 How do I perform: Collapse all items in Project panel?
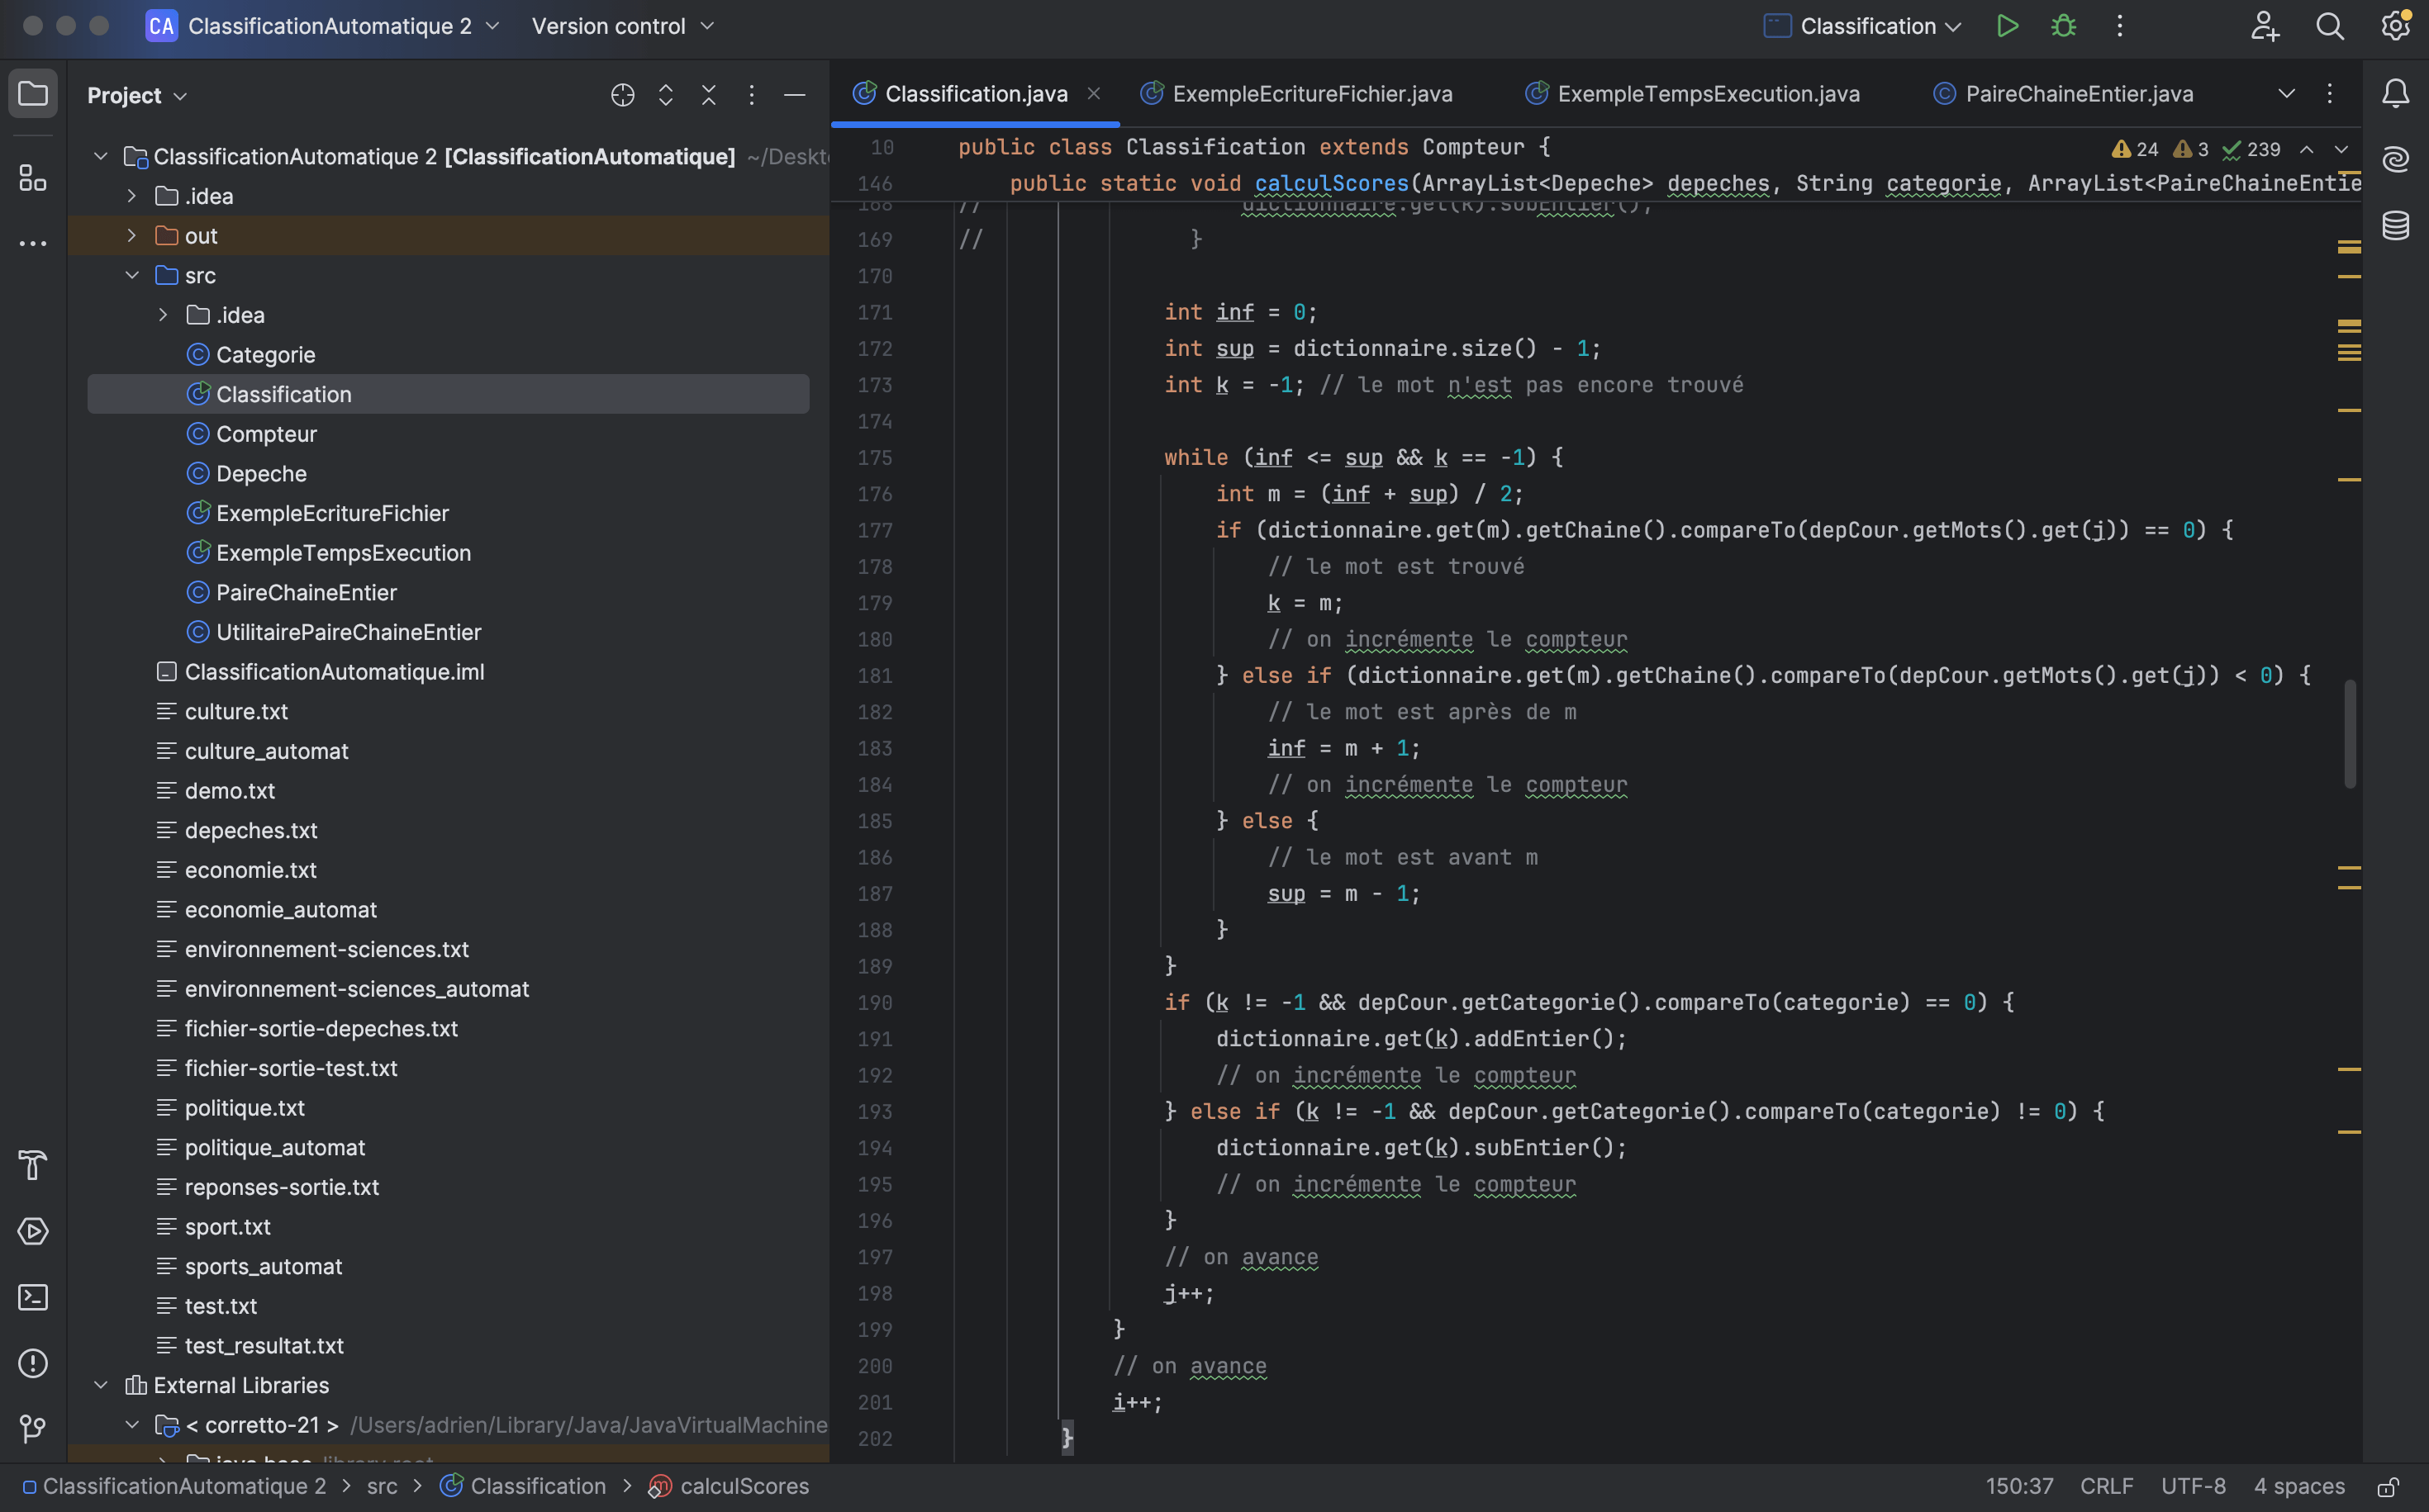pyautogui.click(x=708, y=95)
